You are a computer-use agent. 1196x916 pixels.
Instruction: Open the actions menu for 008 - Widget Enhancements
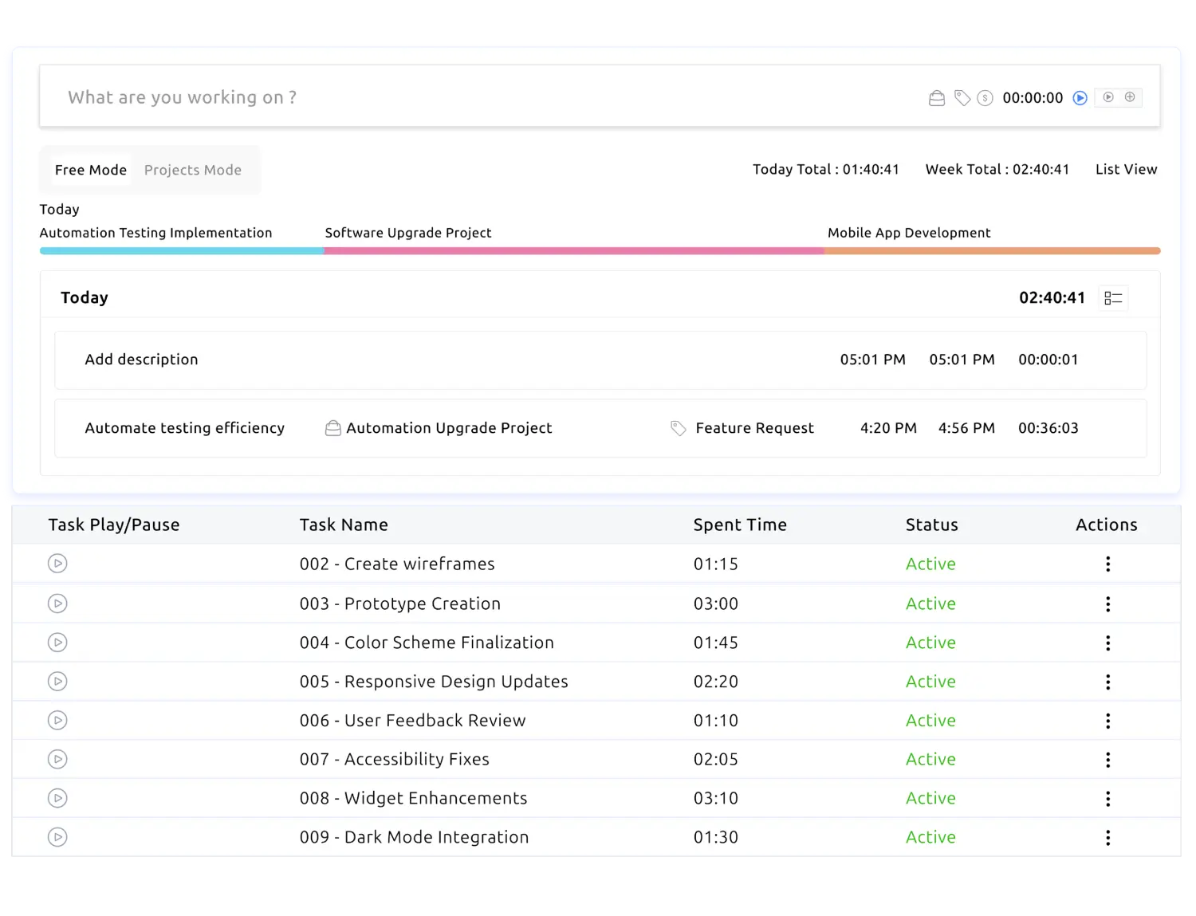pos(1107,798)
